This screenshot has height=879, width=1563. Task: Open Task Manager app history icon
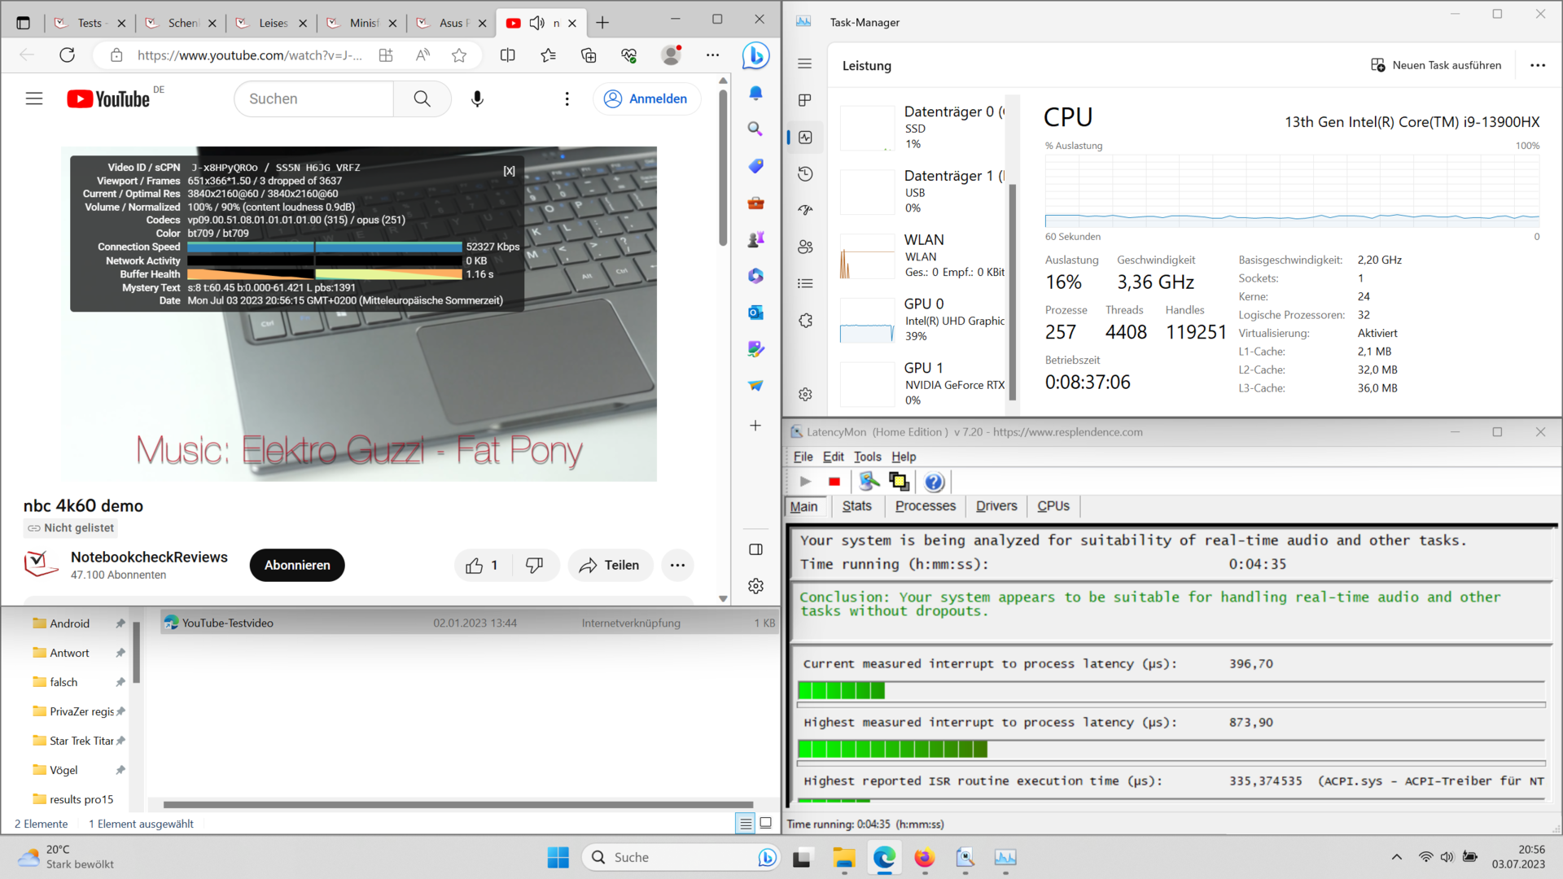(805, 173)
